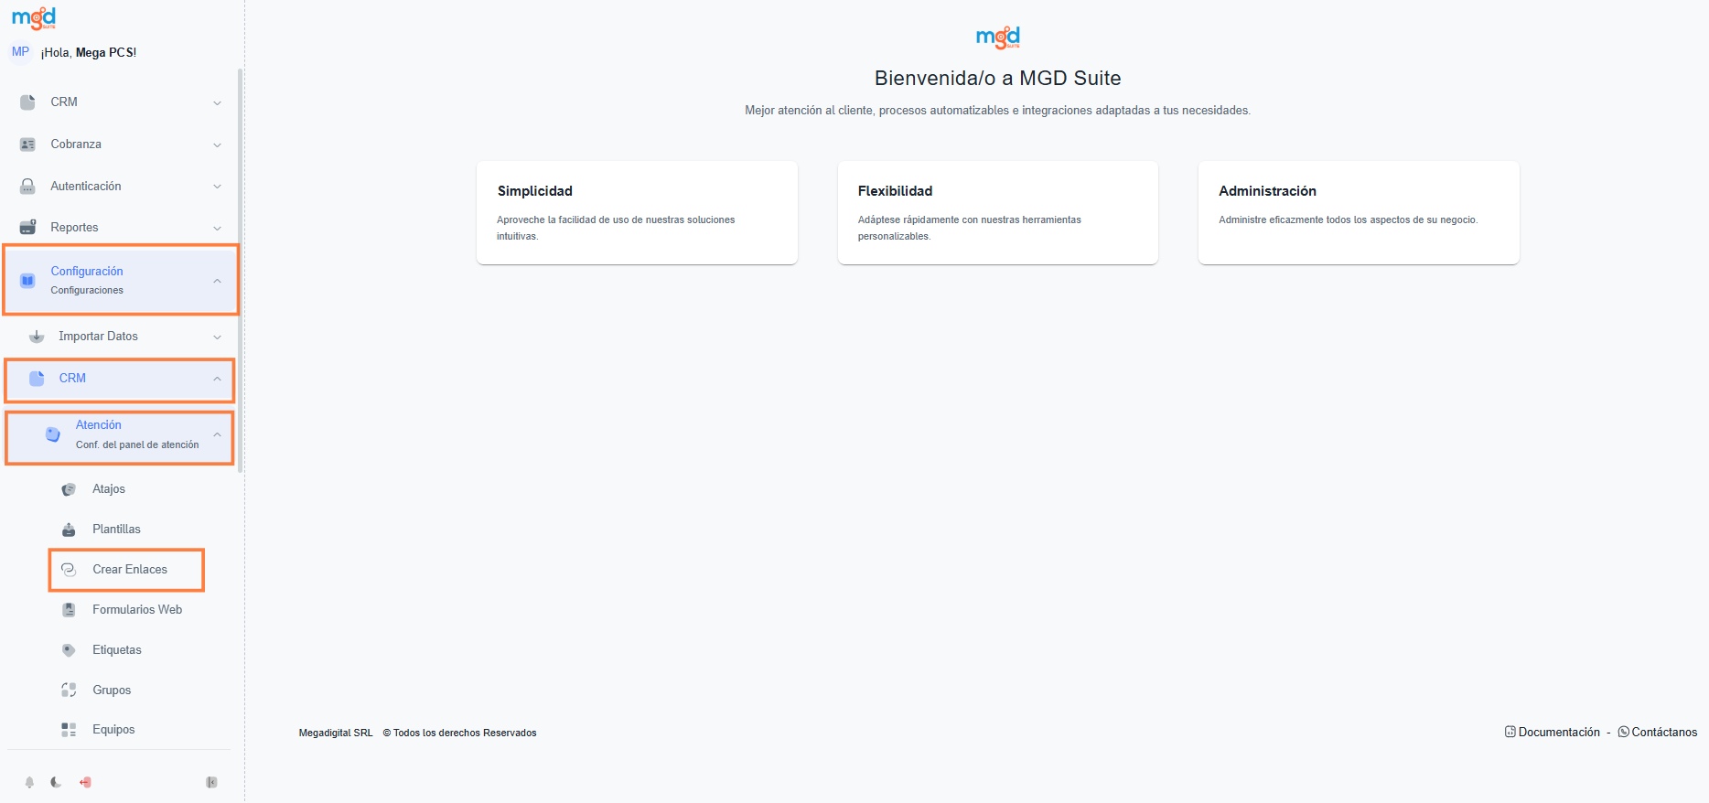Viewport: 1709px width, 803px height.
Task: Click the notifications bell icon
Action: pos(29,782)
